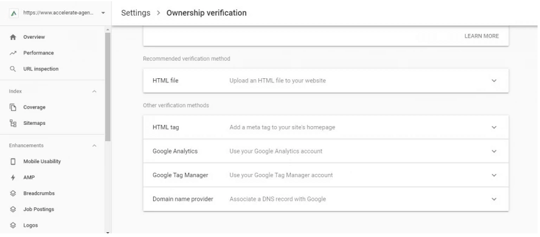Click the Performance trend-line icon
The image size is (540, 237).
pyautogui.click(x=13, y=53)
